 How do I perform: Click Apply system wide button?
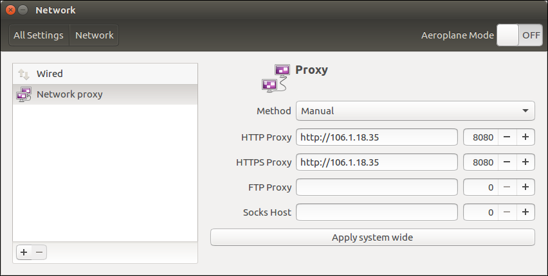click(372, 237)
